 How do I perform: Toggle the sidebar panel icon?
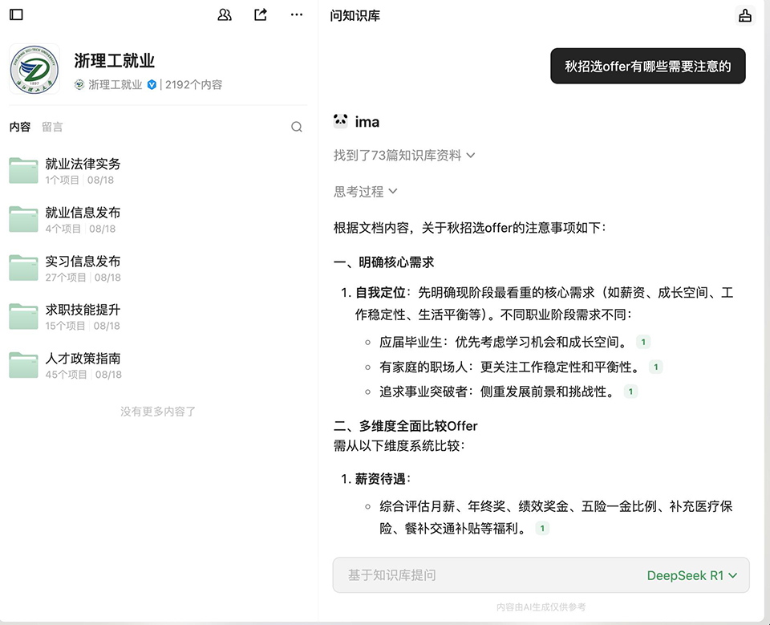point(16,14)
